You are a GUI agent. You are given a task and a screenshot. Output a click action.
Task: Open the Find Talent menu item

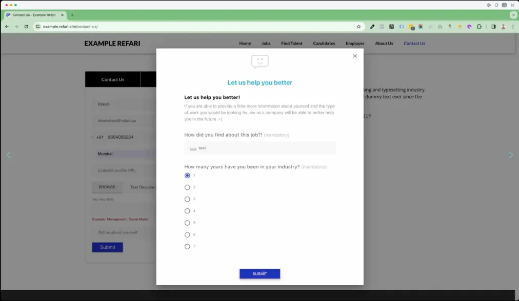click(292, 44)
